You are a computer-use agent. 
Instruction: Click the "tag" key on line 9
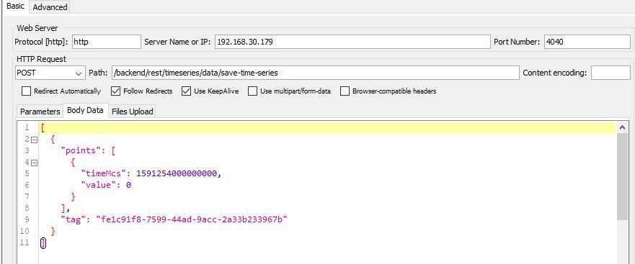[74, 219]
